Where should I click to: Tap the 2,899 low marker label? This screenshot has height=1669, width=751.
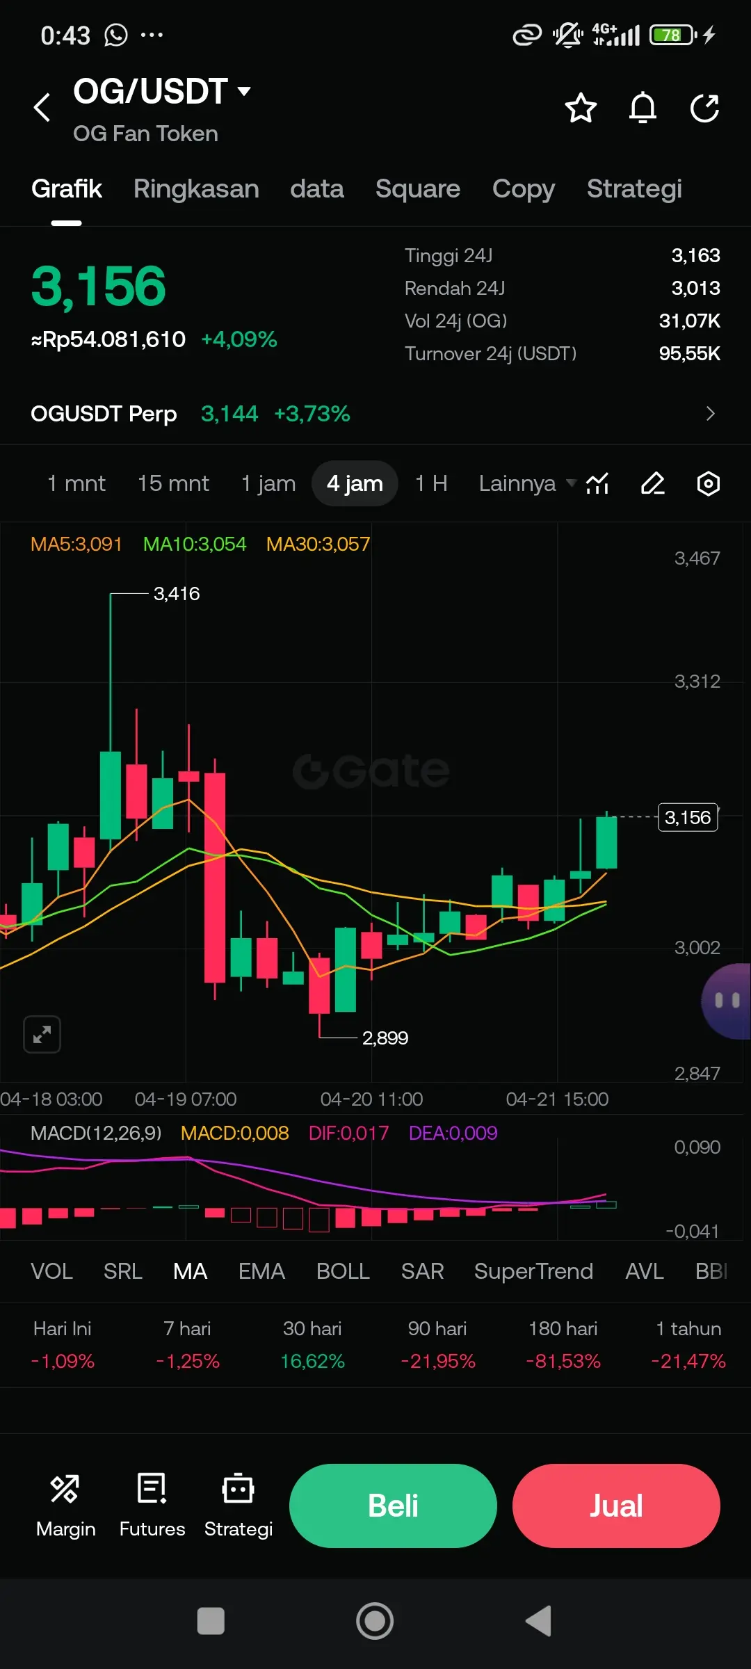[x=385, y=1038]
